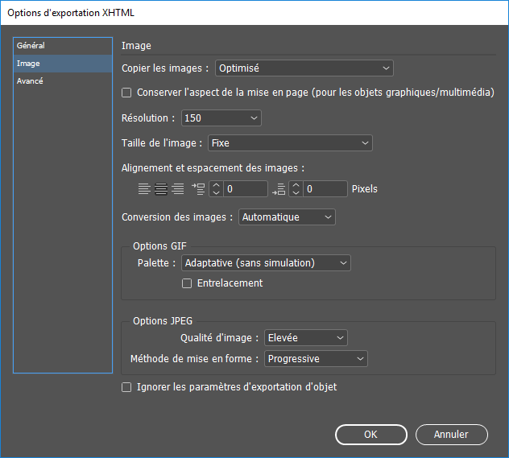Increase the space before value
This screenshot has height=458, width=509.
pyautogui.click(x=216, y=185)
